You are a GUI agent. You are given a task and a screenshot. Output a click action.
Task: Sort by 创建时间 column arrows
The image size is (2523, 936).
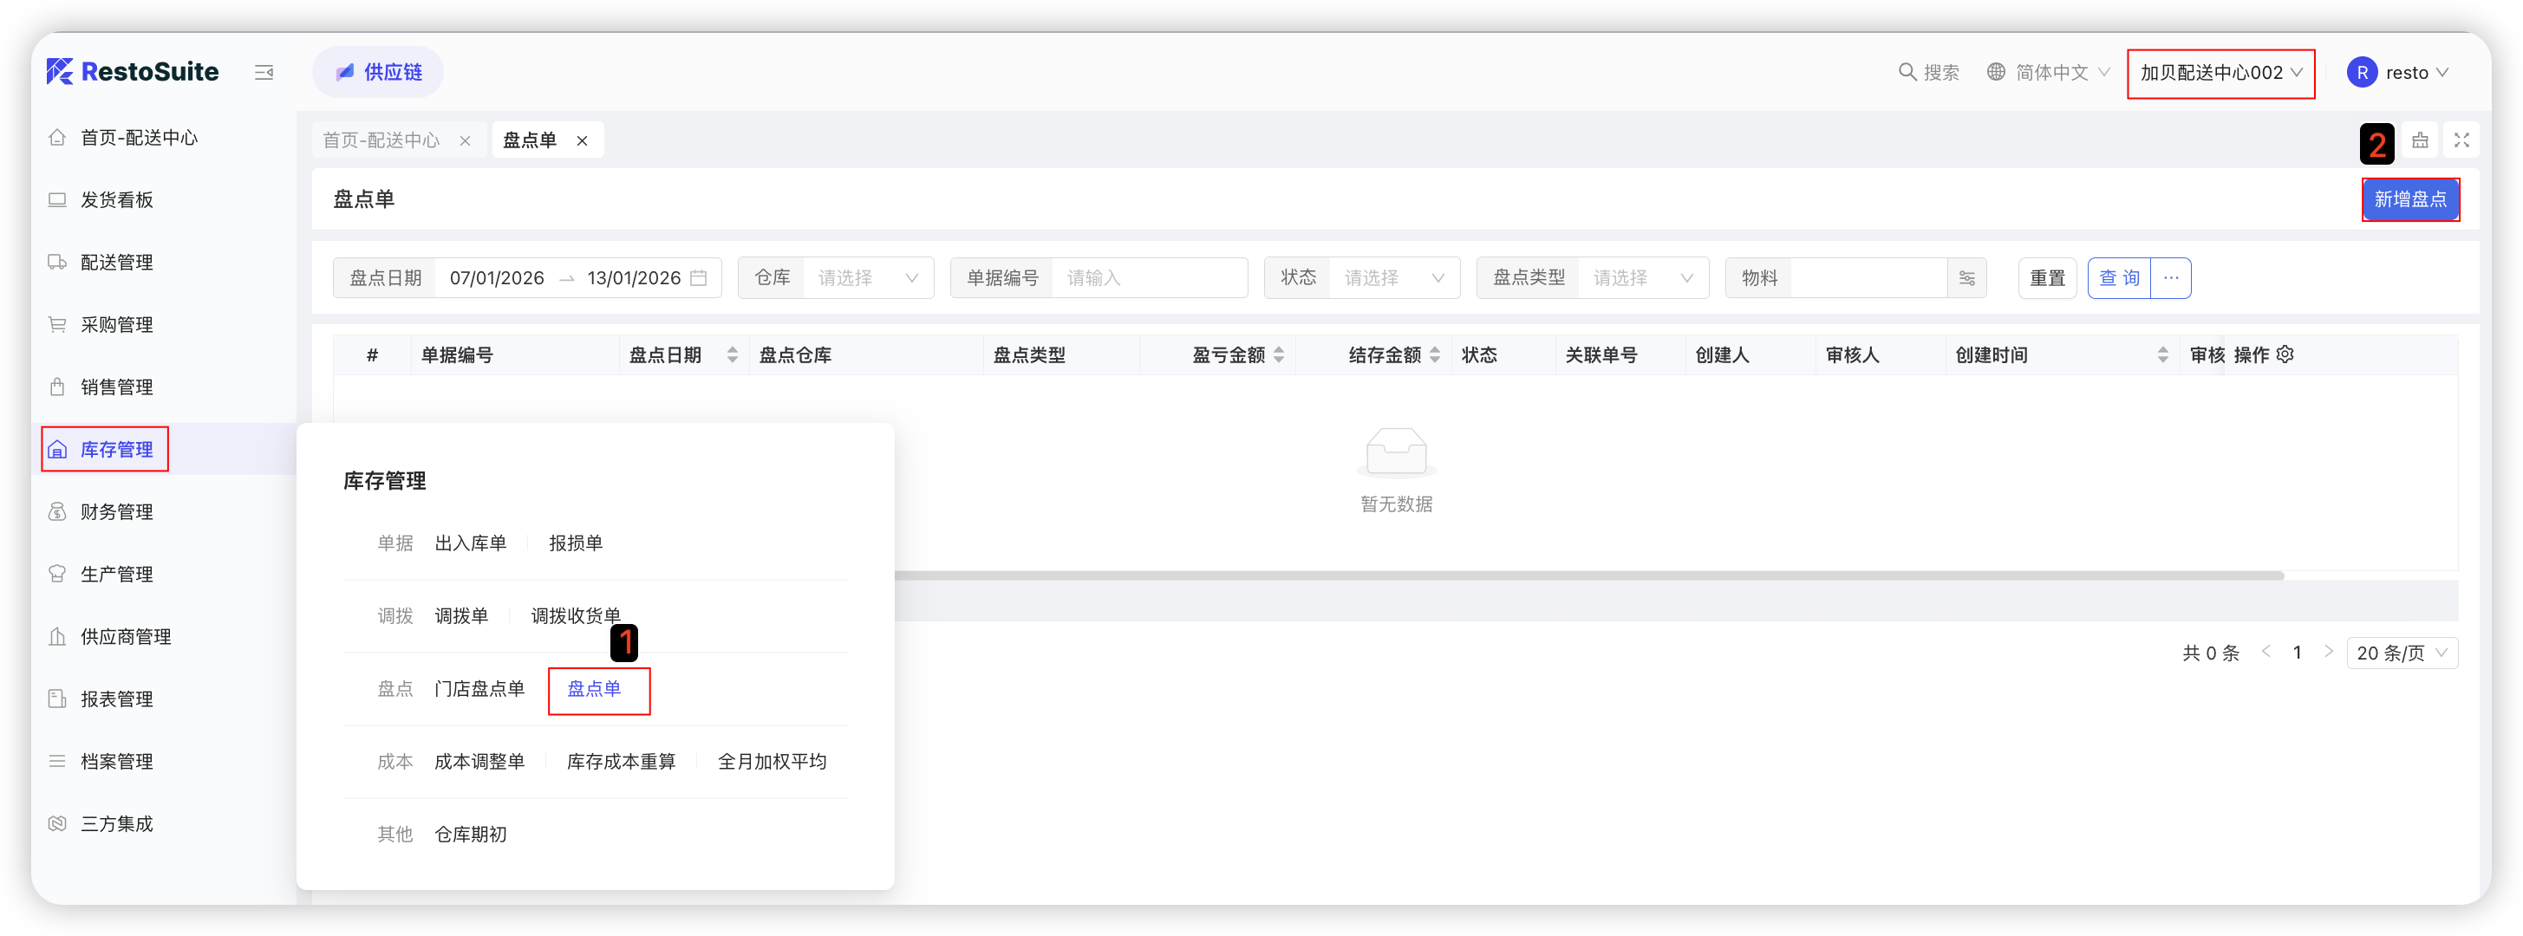(x=2162, y=354)
